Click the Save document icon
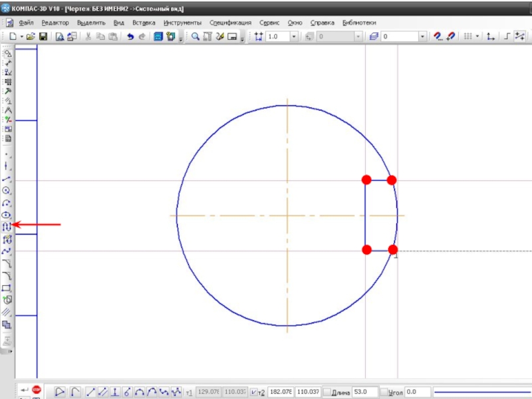This screenshot has width=532, height=399. coord(43,37)
